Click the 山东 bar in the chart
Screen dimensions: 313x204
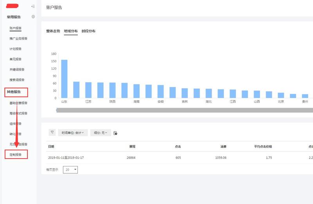64,79
